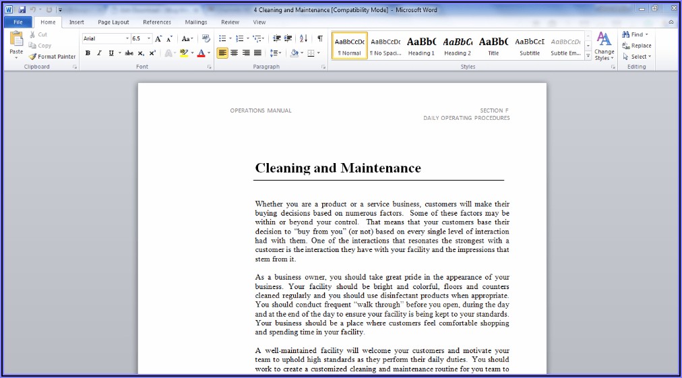Click the Save icon in quick access toolbar

tap(22, 10)
